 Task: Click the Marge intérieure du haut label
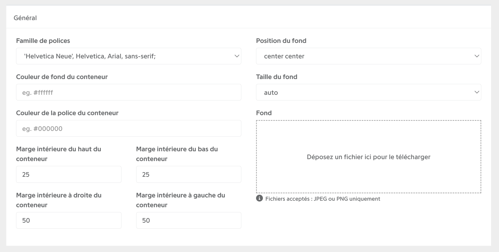[59, 154]
